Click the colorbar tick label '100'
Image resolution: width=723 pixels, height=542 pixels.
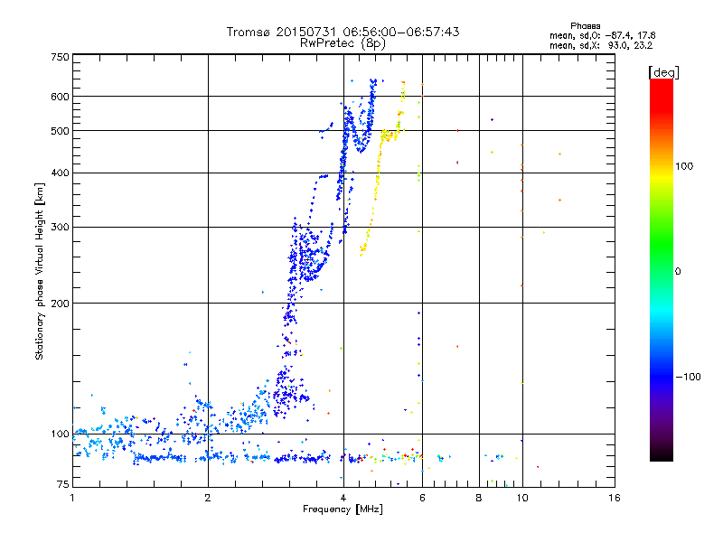[684, 166]
